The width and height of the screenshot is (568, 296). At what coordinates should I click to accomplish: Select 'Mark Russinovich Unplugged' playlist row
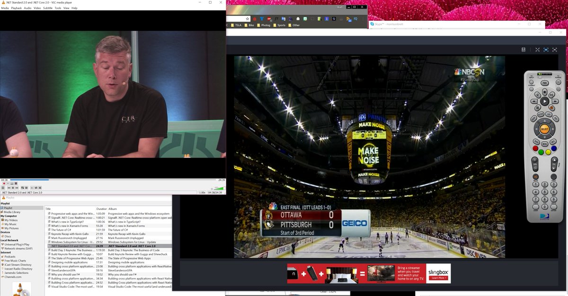coord(109,238)
